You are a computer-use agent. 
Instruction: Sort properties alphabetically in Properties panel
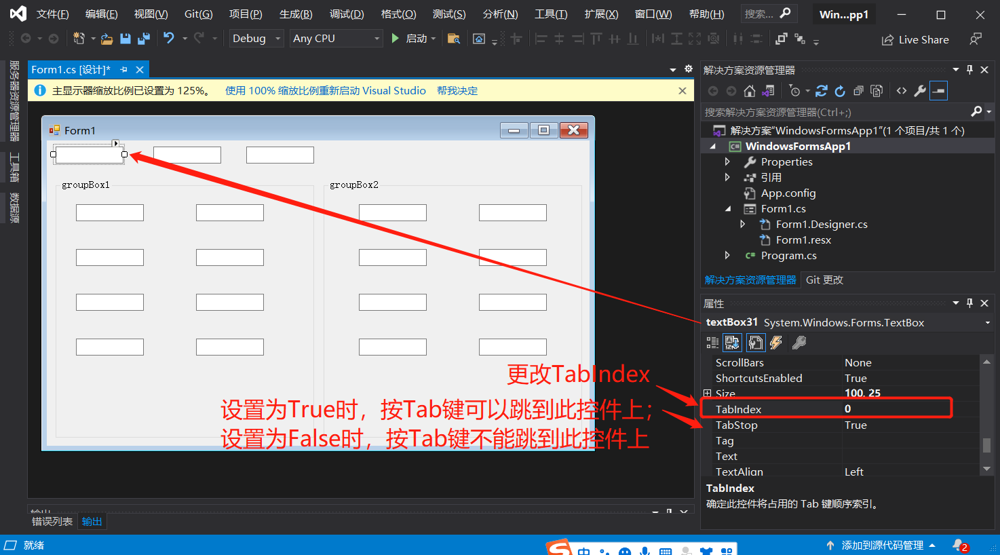point(732,342)
